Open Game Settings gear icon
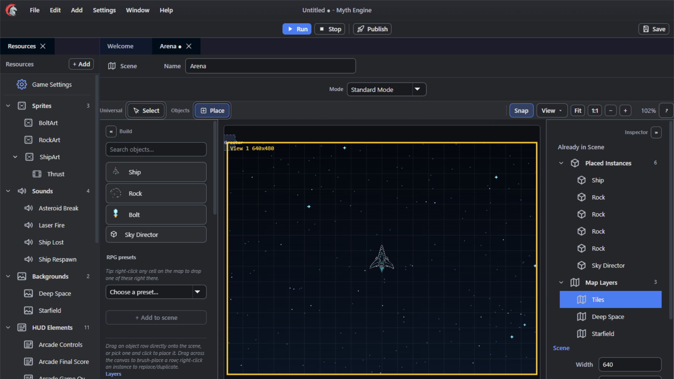Viewport: 674px width, 379px height. (22, 85)
